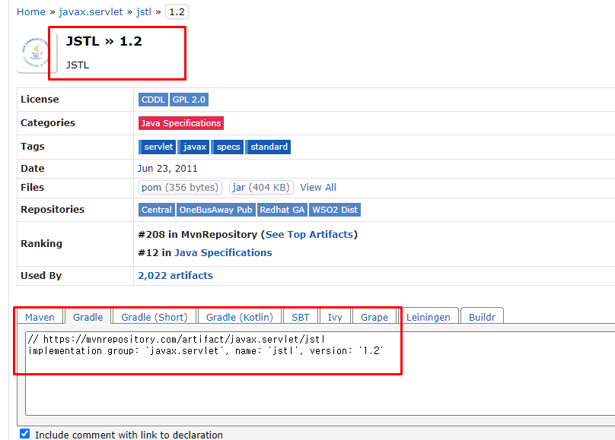615x440 pixels.
Task: Click the JSTL artifact logo thumbnail
Action: click(x=36, y=52)
